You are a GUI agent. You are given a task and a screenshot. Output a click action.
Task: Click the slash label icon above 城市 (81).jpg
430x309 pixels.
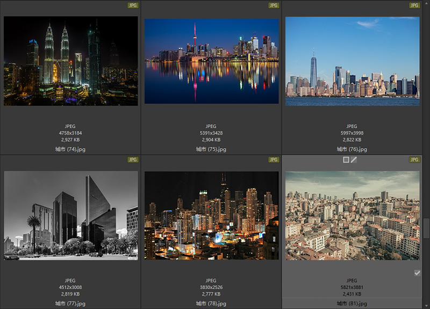pyautogui.click(x=354, y=160)
